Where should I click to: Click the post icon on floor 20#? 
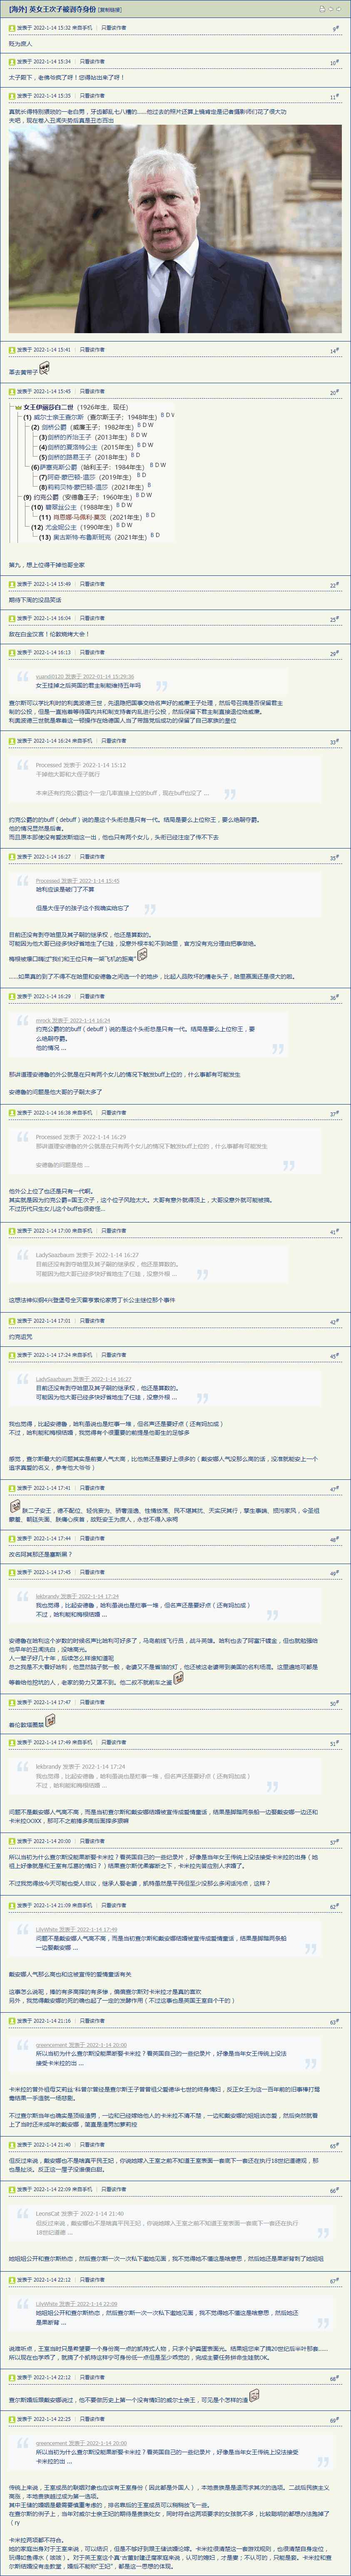click(x=12, y=392)
